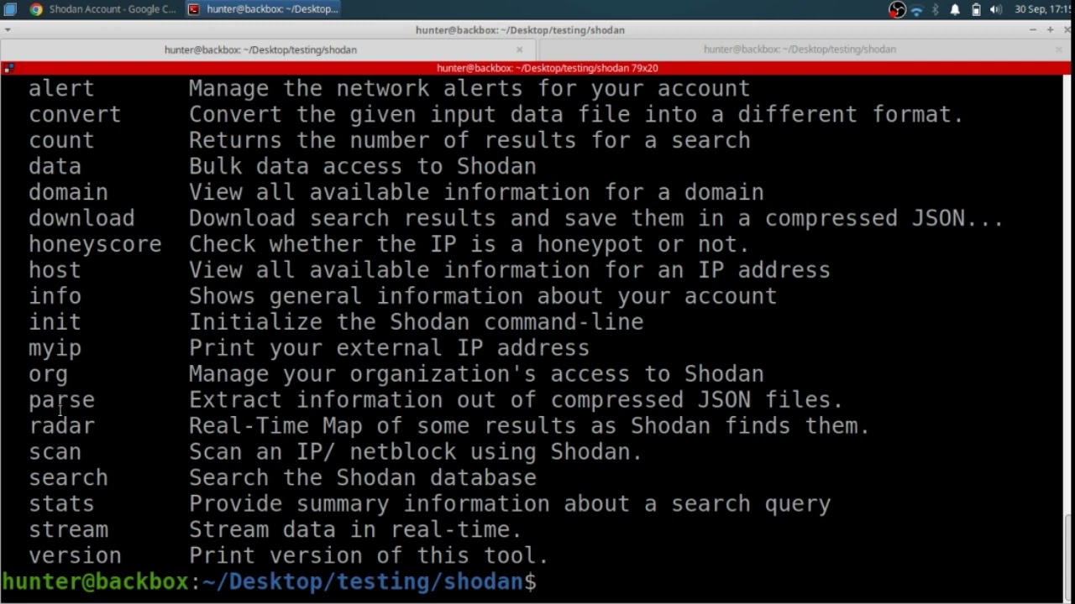The image size is (1075, 604).
Task: Click the 'stats' command name
Action: (x=61, y=504)
